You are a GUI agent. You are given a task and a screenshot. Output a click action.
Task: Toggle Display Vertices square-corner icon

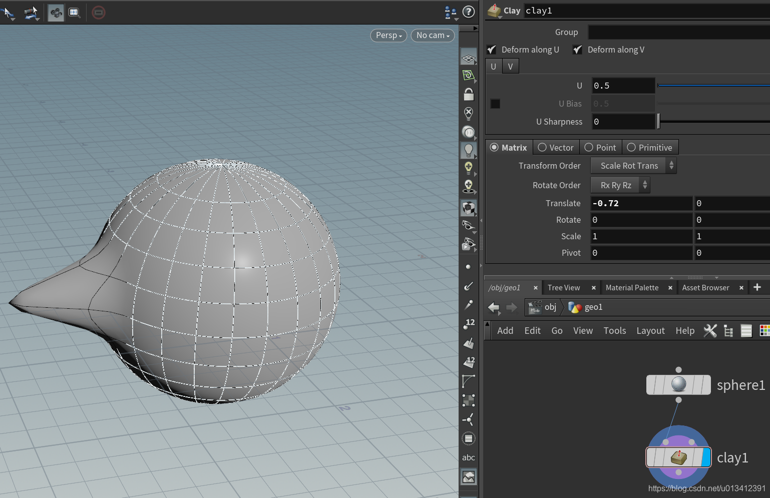(469, 400)
